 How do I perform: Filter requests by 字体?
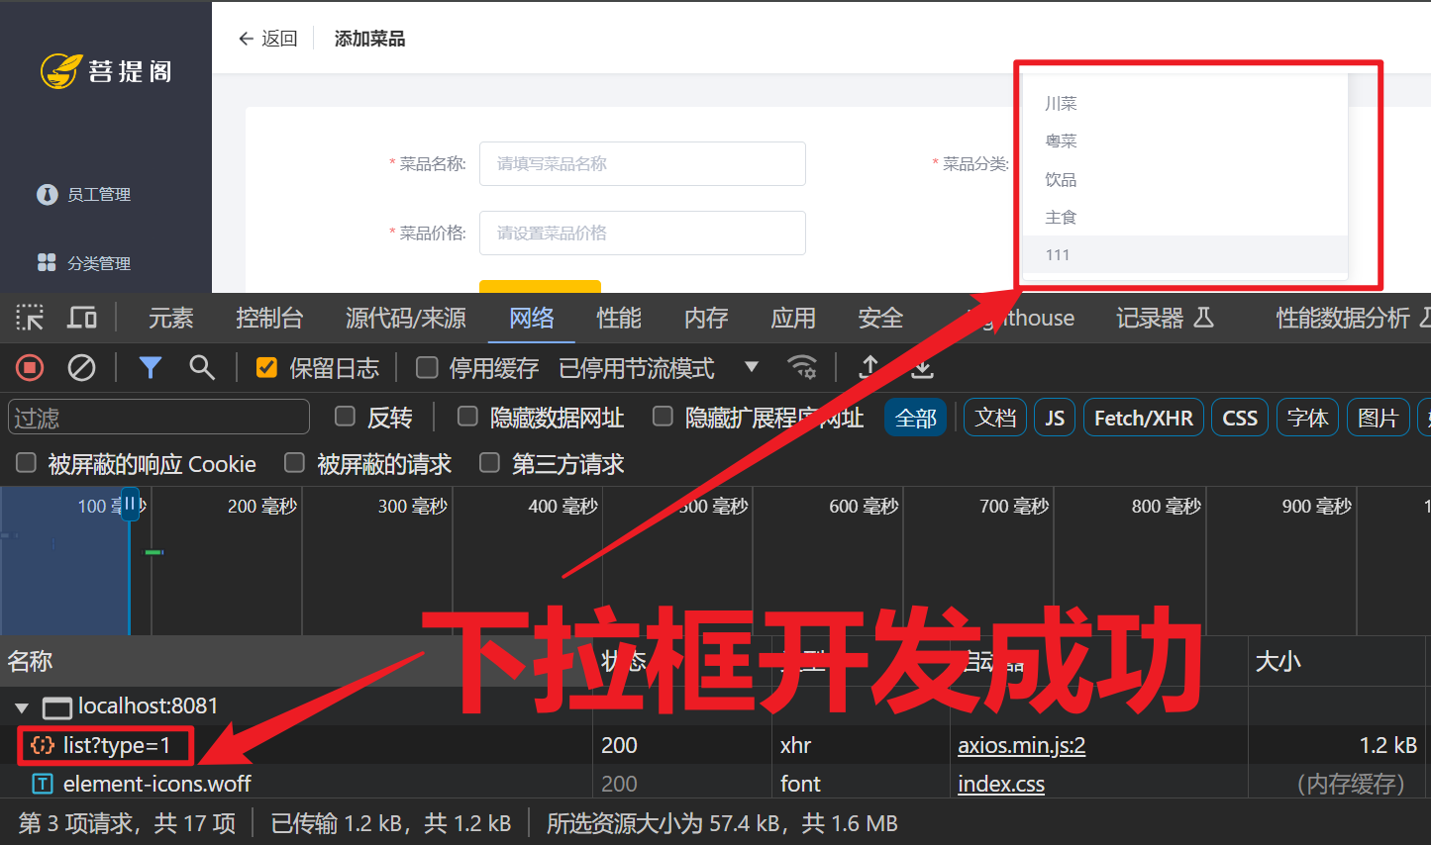tap(1307, 418)
